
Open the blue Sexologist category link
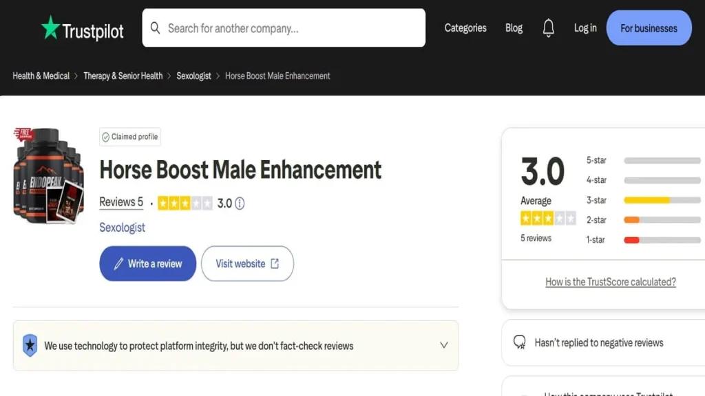coord(123,228)
